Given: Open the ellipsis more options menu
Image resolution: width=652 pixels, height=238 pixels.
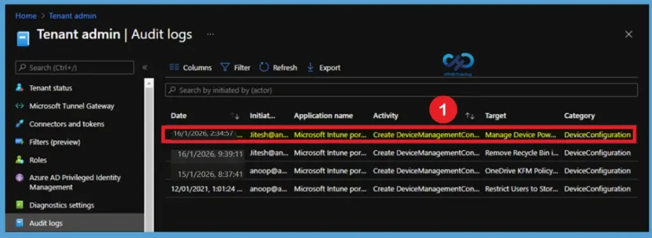Looking at the screenshot, I should 210,34.
